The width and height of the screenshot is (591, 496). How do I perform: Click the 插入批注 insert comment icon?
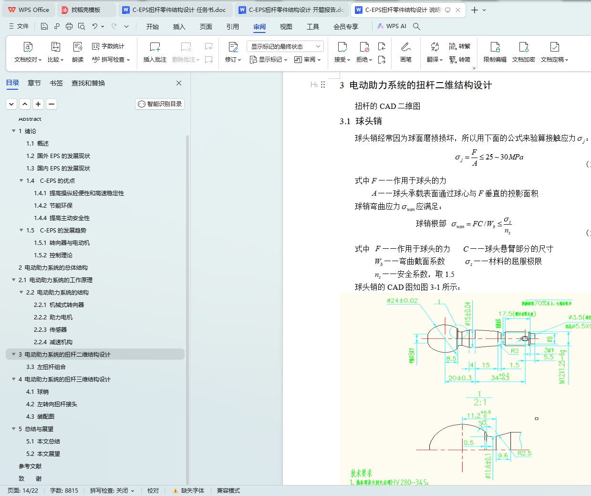pos(155,47)
